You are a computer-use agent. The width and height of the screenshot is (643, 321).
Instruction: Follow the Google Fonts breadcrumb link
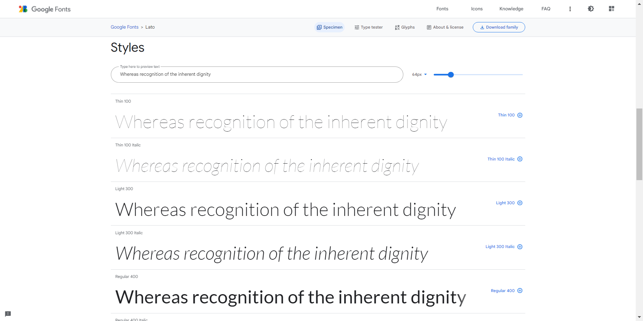click(x=124, y=27)
